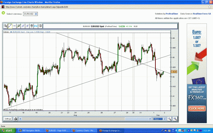Switch to EURUSD - Page taskbar window

(58, 131)
